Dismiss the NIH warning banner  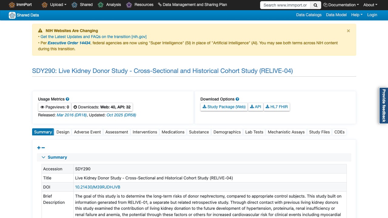click(348, 31)
